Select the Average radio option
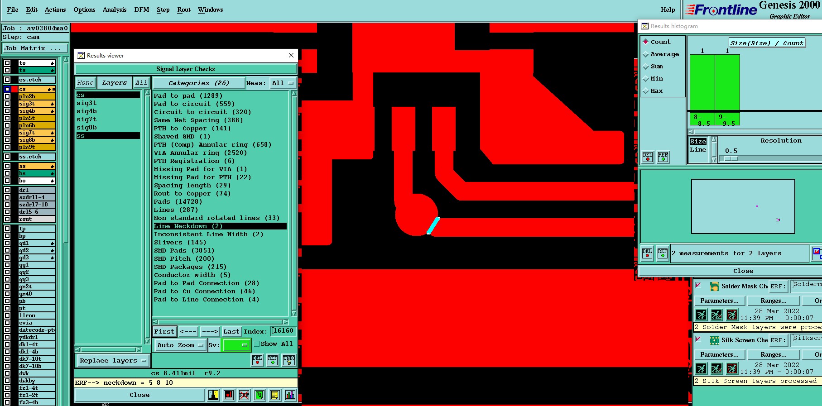The height and width of the screenshot is (406, 822). tap(646, 54)
